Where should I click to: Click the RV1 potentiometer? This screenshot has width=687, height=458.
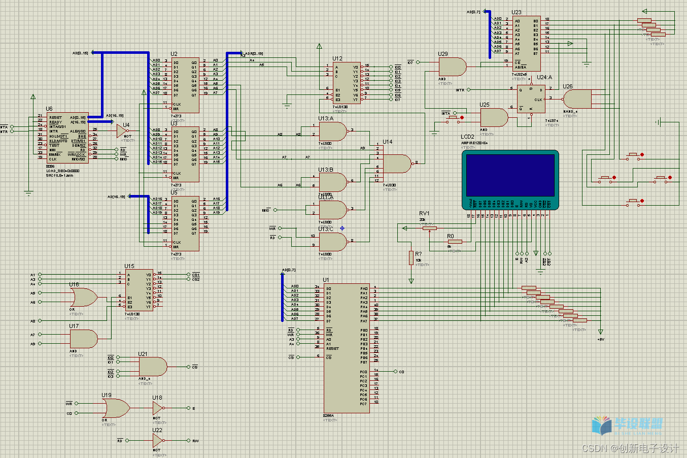coord(429,228)
